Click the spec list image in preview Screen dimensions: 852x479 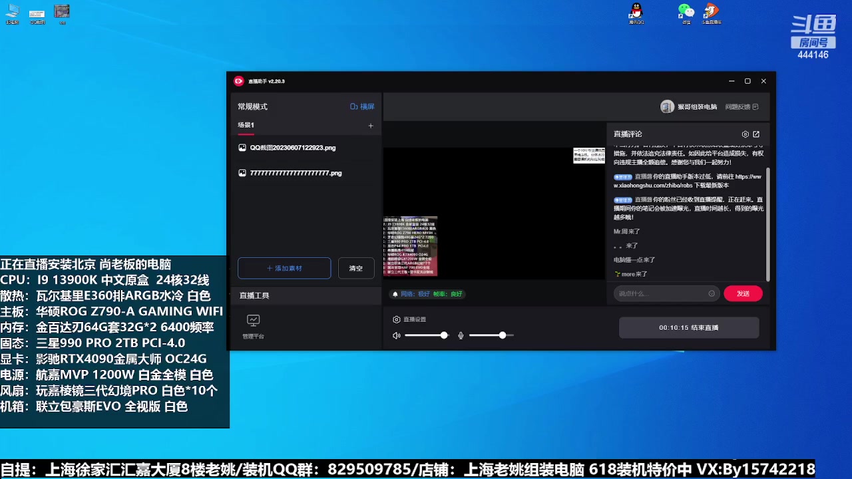(410, 246)
